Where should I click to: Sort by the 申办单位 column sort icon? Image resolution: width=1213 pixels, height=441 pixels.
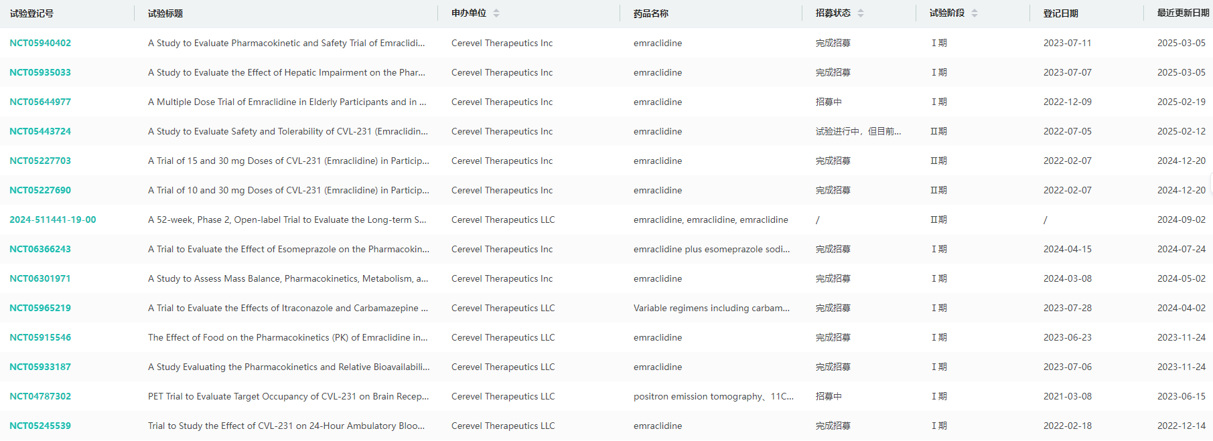coord(496,13)
